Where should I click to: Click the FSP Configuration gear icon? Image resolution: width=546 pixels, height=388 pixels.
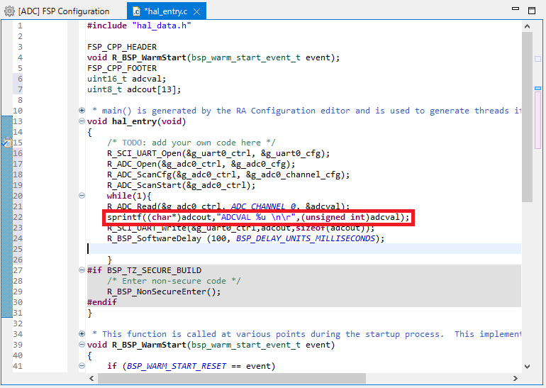pos(10,11)
